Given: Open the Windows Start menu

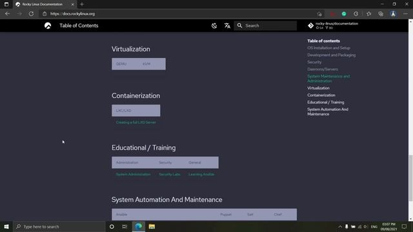Looking at the screenshot, I should (x=6, y=226).
